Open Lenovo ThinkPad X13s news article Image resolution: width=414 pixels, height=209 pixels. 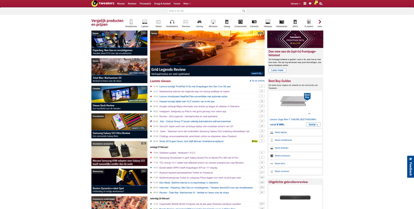tap(195, 86)
